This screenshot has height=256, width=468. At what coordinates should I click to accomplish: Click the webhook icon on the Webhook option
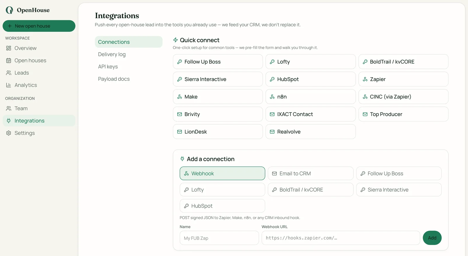tap(186, 173)
